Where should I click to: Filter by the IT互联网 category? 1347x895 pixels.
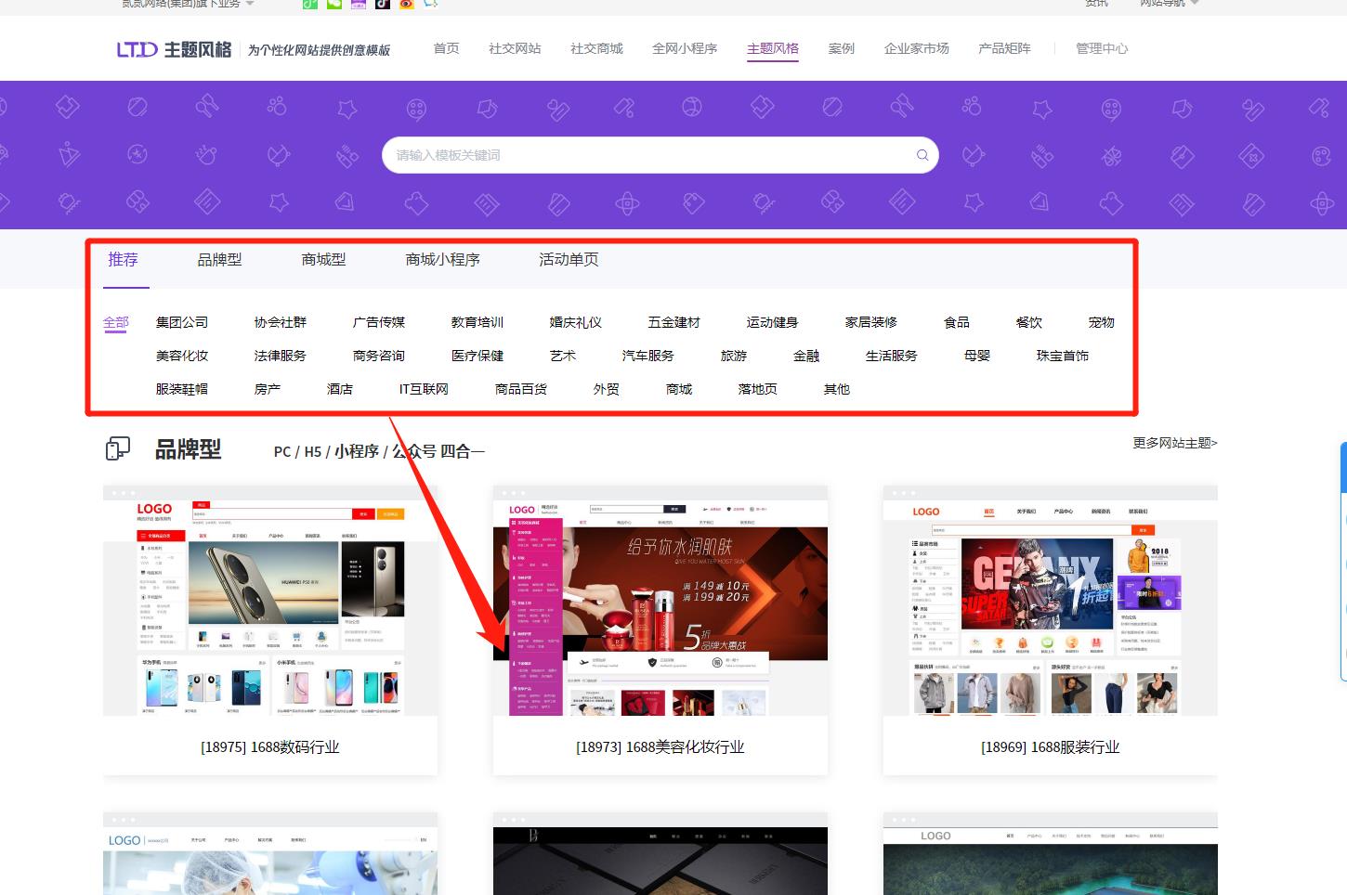[424, 389]
